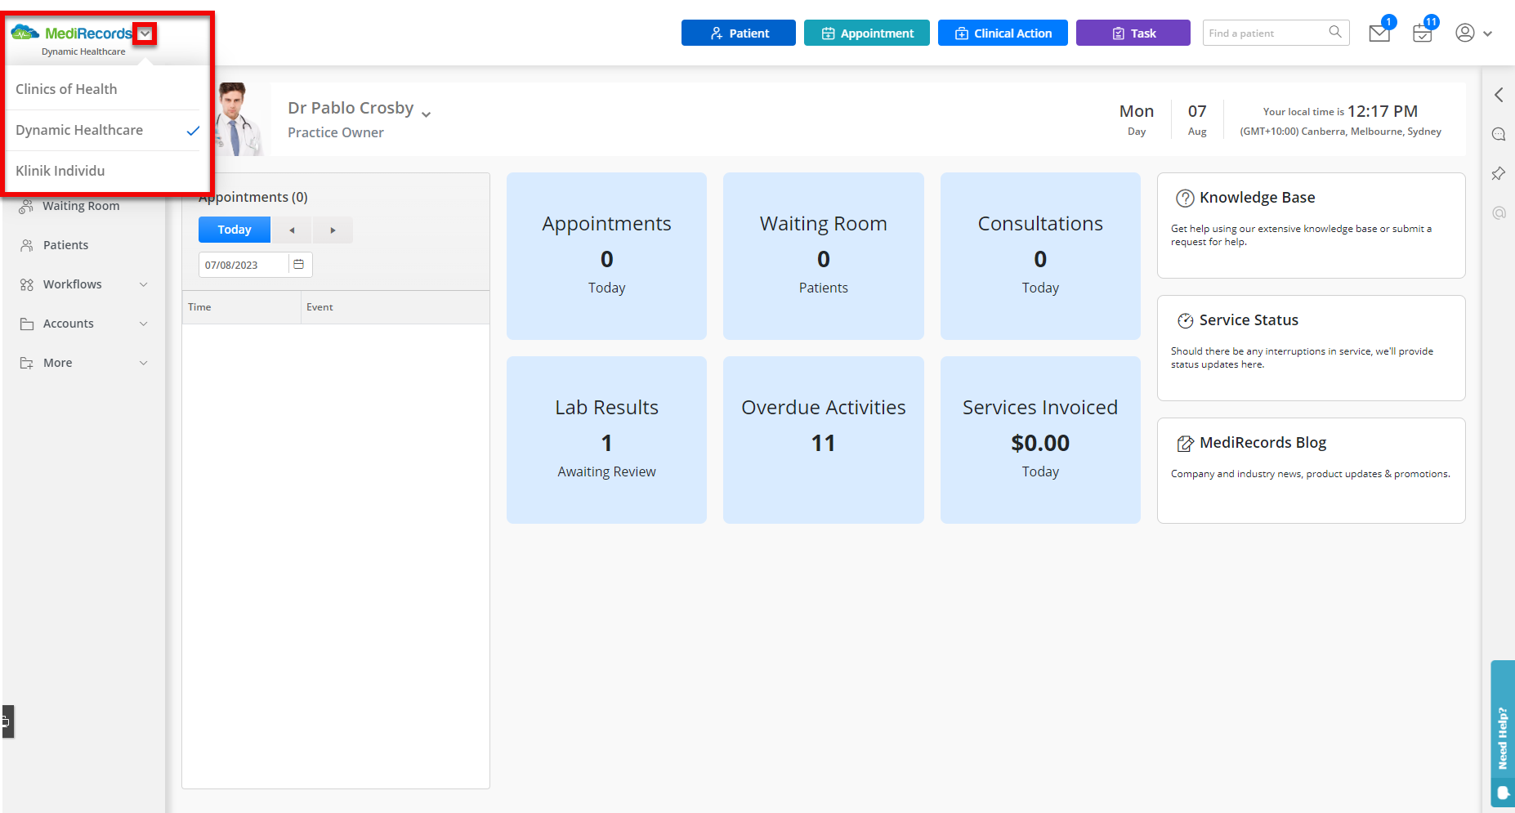1515x813 pixels.
Task: Click the More sidebar icon
Action: 27,363
